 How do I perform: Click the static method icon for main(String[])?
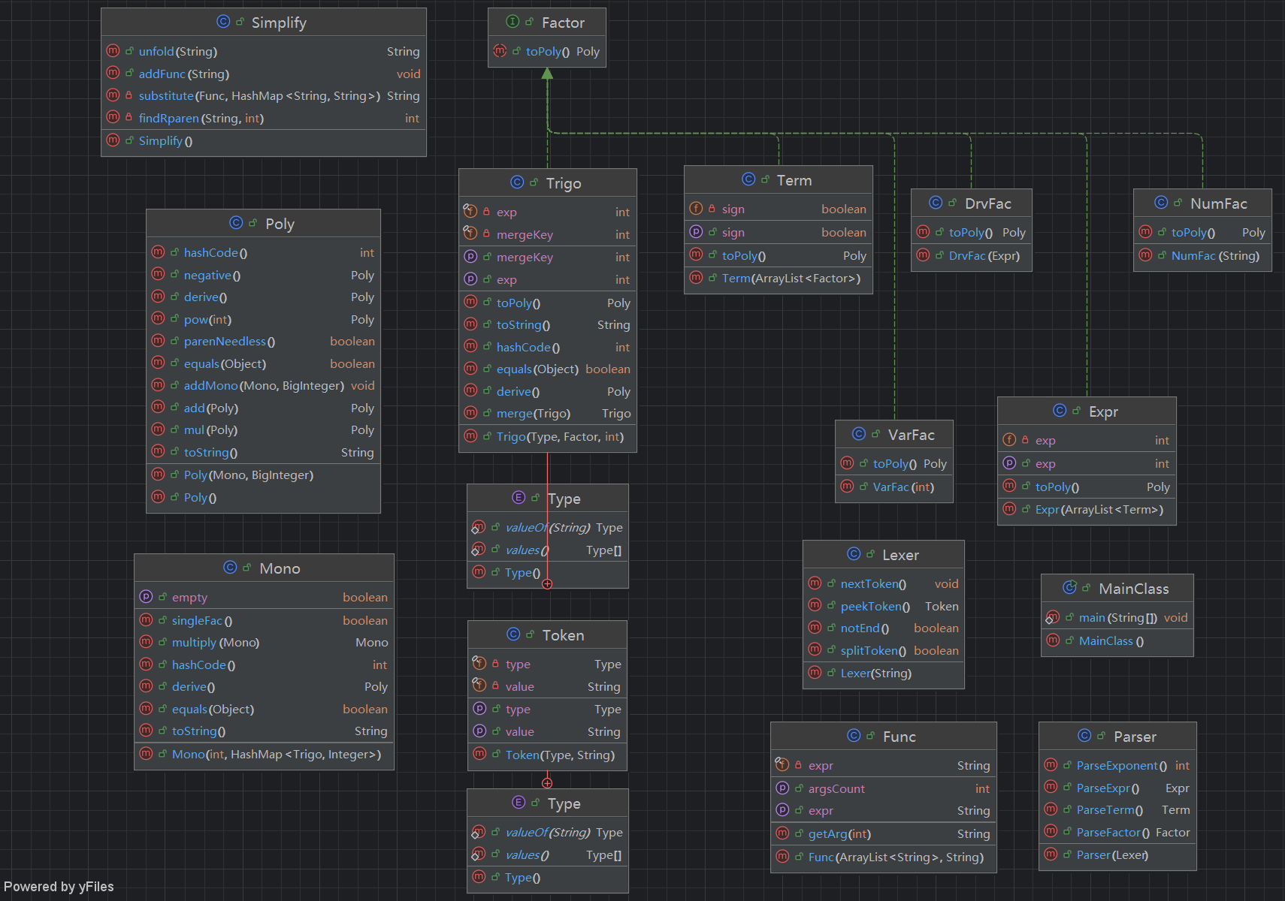point(1053,617)
